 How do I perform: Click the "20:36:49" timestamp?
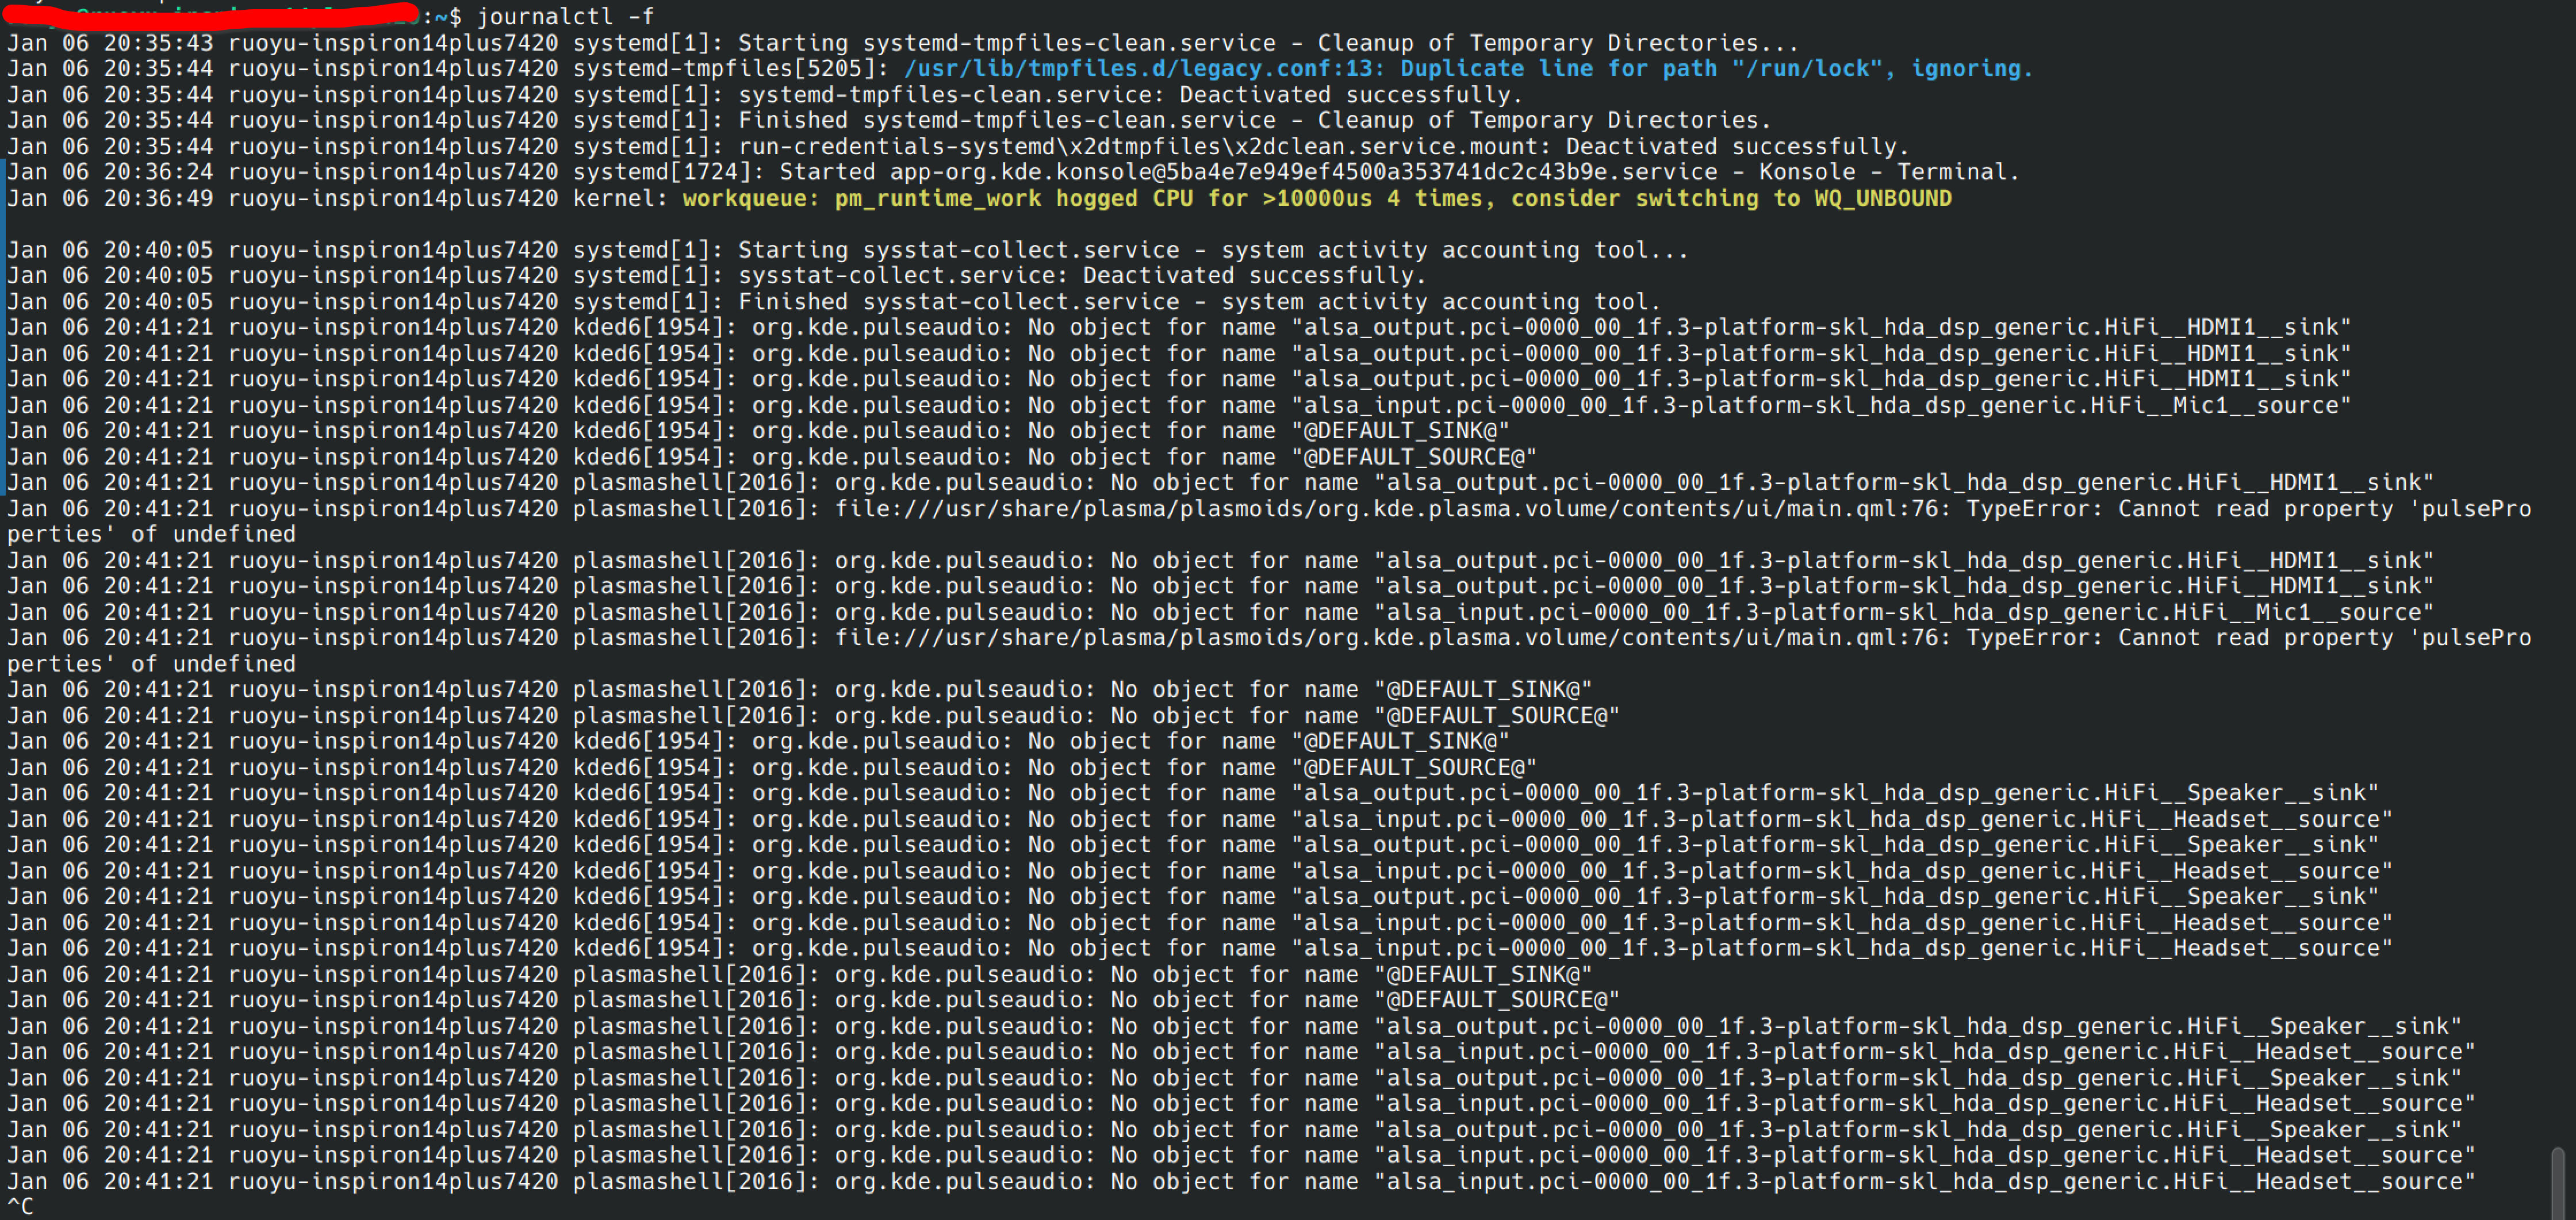coord(158,198)
